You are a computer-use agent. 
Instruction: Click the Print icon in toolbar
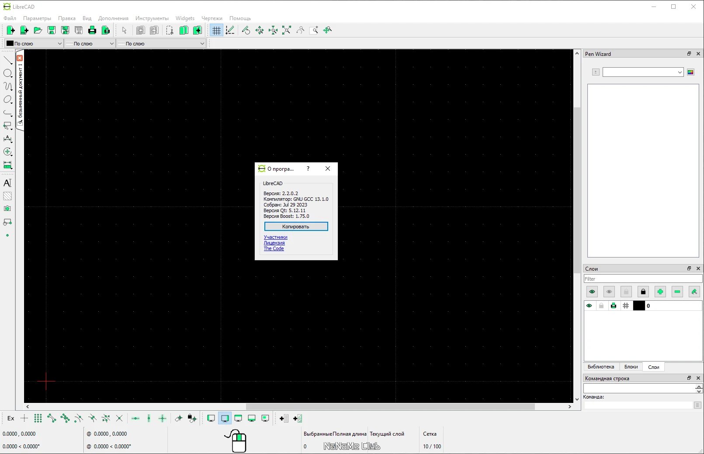click(x=92, y=30)
